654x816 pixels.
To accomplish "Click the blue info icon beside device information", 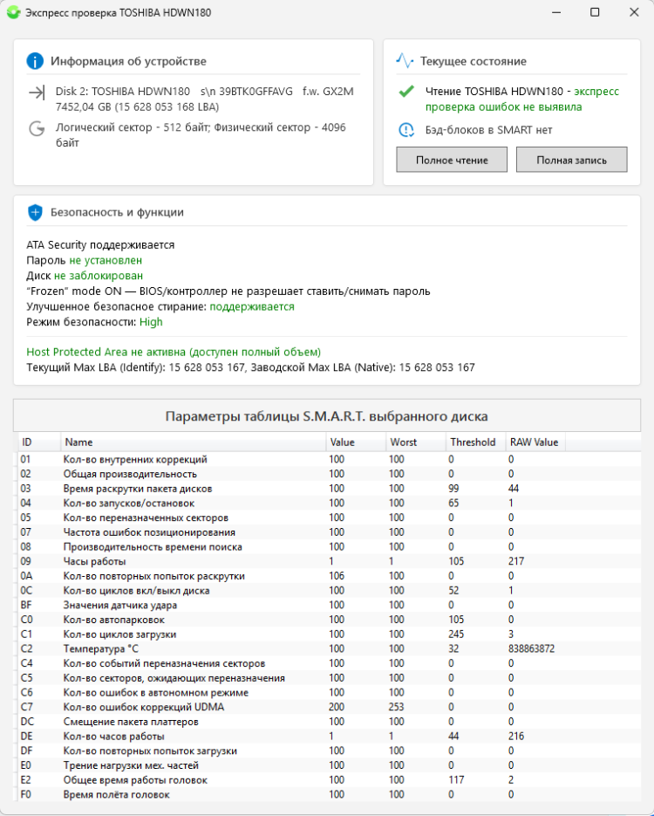I will (x=35, y=61).
